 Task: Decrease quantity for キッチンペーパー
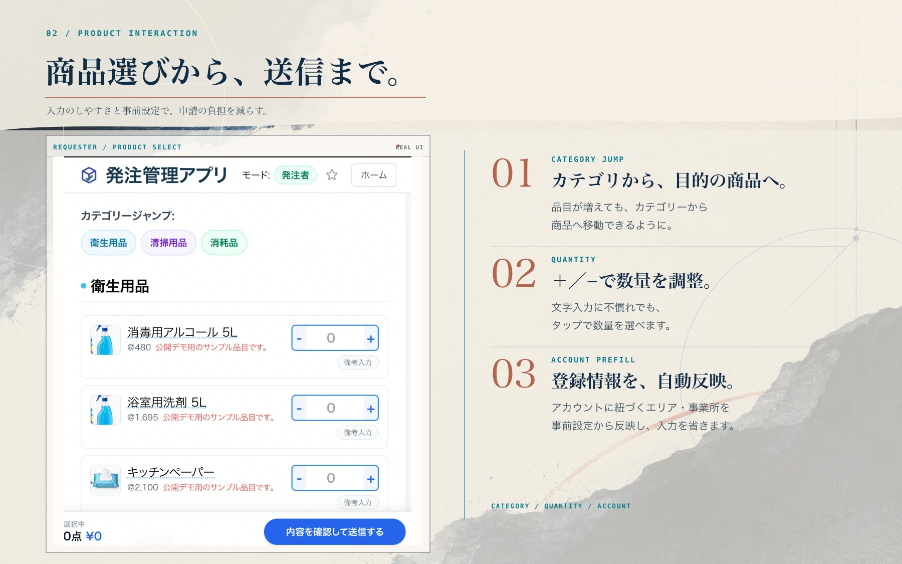coord(299,479)
